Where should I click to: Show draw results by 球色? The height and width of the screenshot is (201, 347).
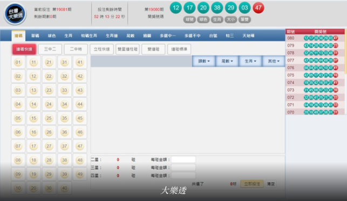click(203, 19)
